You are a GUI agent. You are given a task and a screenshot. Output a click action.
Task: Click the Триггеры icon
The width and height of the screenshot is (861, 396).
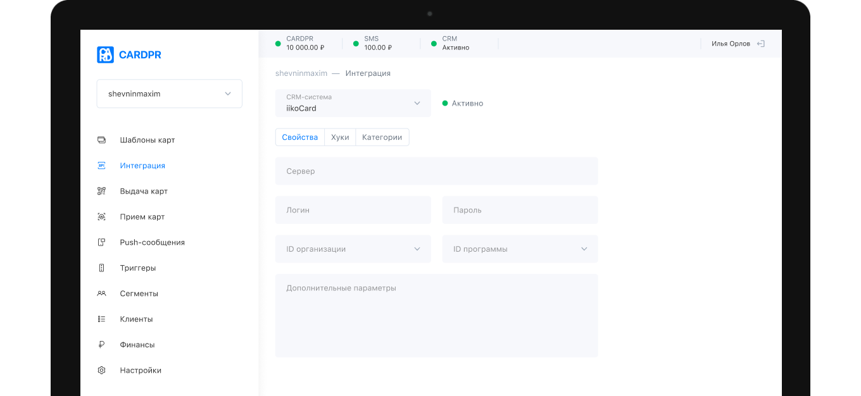coord(101,268)
